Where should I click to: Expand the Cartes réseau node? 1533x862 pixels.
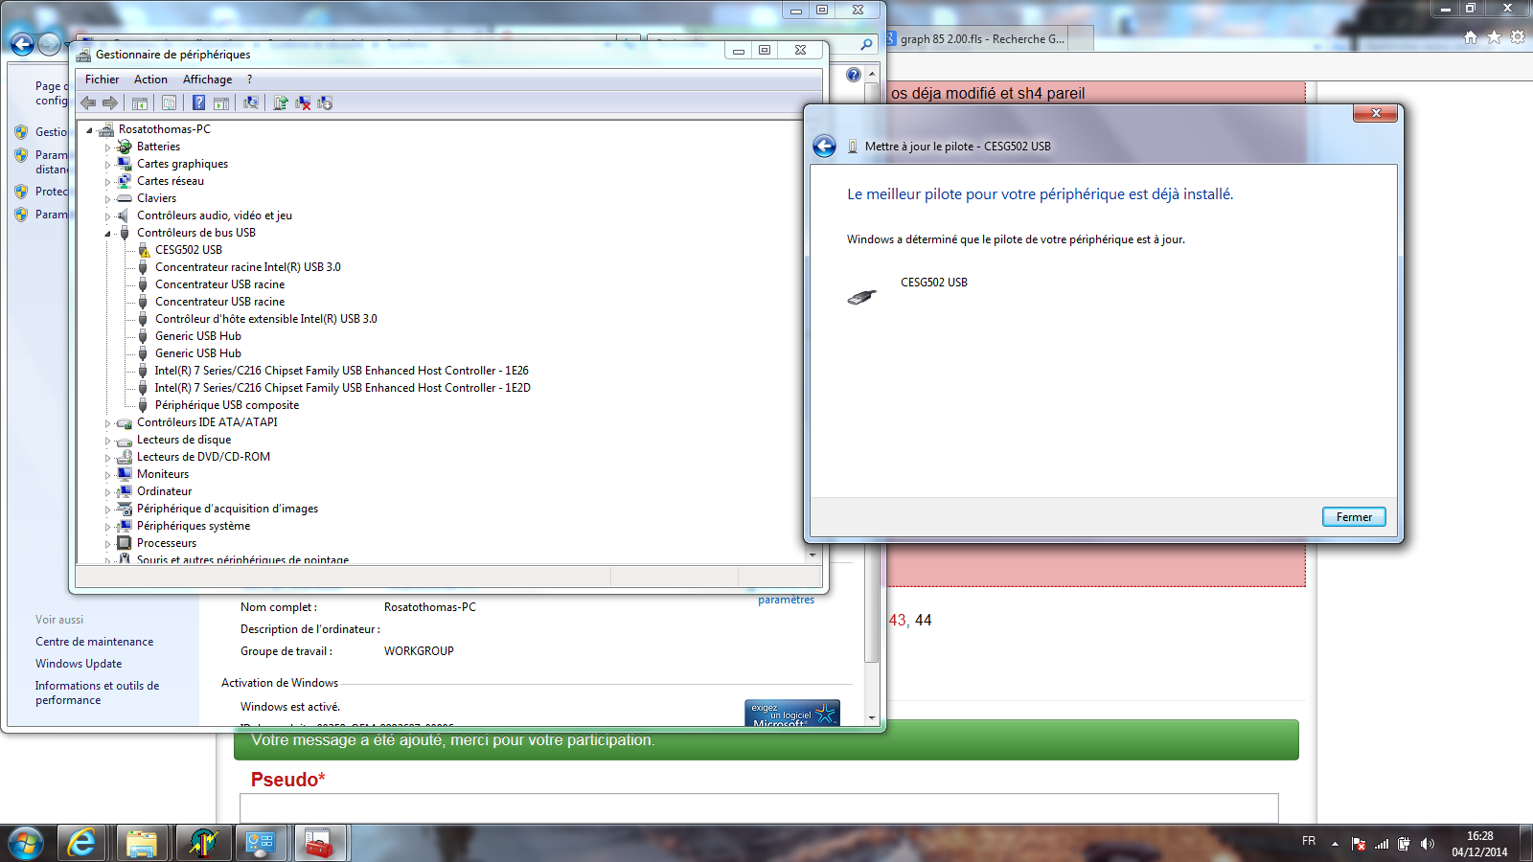click(x=107, y=182)
